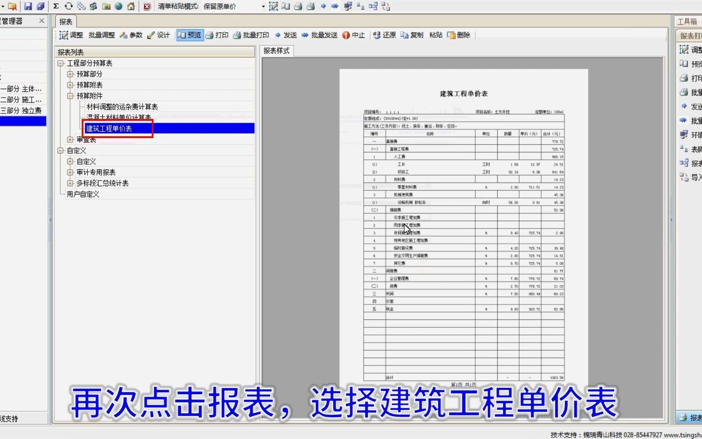Click 批量打印 in report toolbar
Image resolution: width=702 pixels, height=439 pixels.
[251, 35]
